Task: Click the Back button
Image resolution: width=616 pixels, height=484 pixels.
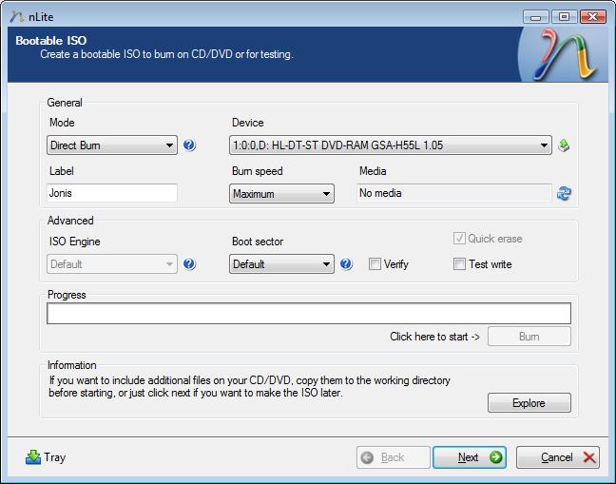Action: (x=394, y=457)
